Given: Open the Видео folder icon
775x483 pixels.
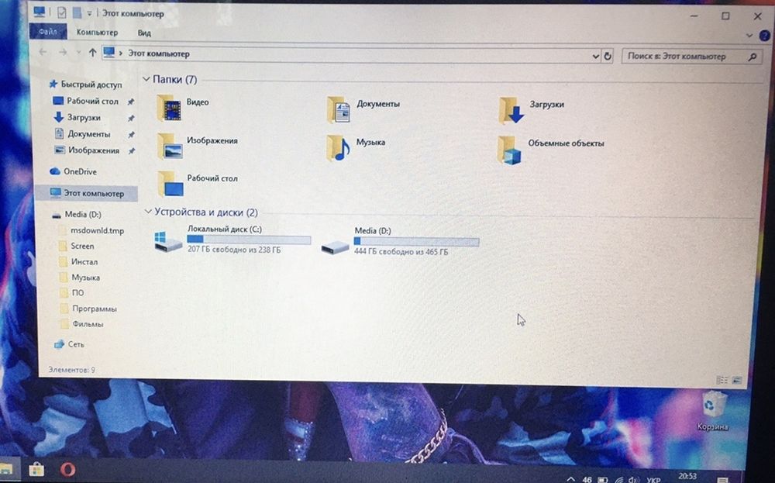Looking at the screenshot, I should tap(170, 107).
